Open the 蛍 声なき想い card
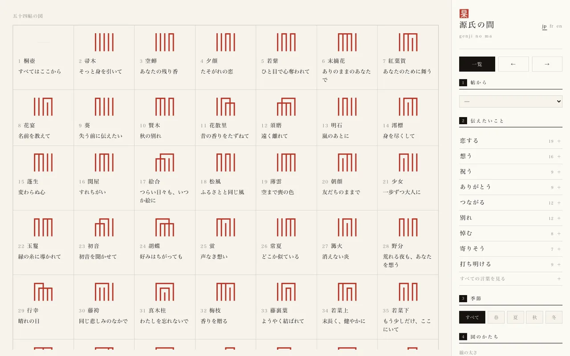Viewport: 570px width, 356px height. click(x=225, y=243)
